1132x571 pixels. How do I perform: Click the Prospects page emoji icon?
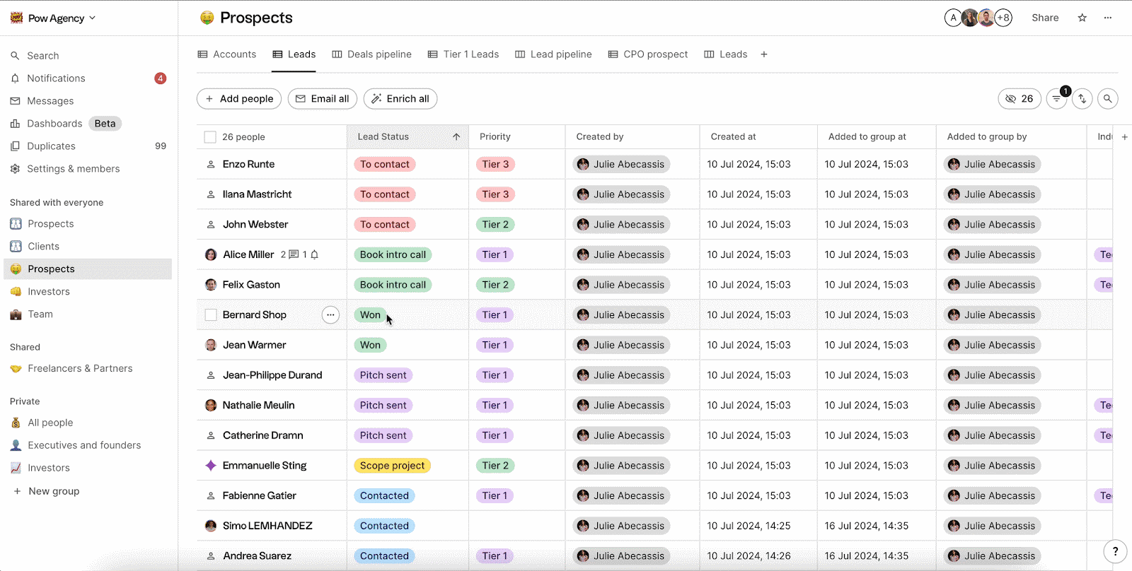[x=207, y=18]
